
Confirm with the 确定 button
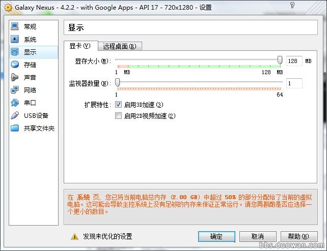click(x=216, y=236)
